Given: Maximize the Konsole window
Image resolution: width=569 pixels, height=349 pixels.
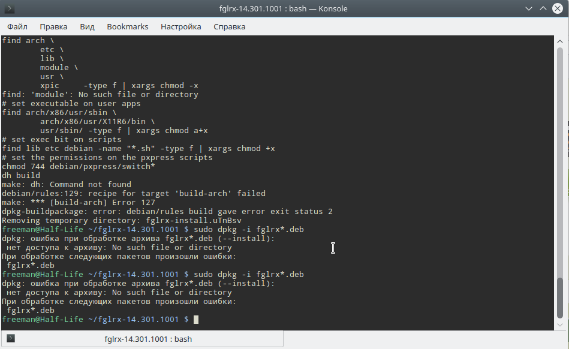Looking at the screenshot, I should click(542, 8).
